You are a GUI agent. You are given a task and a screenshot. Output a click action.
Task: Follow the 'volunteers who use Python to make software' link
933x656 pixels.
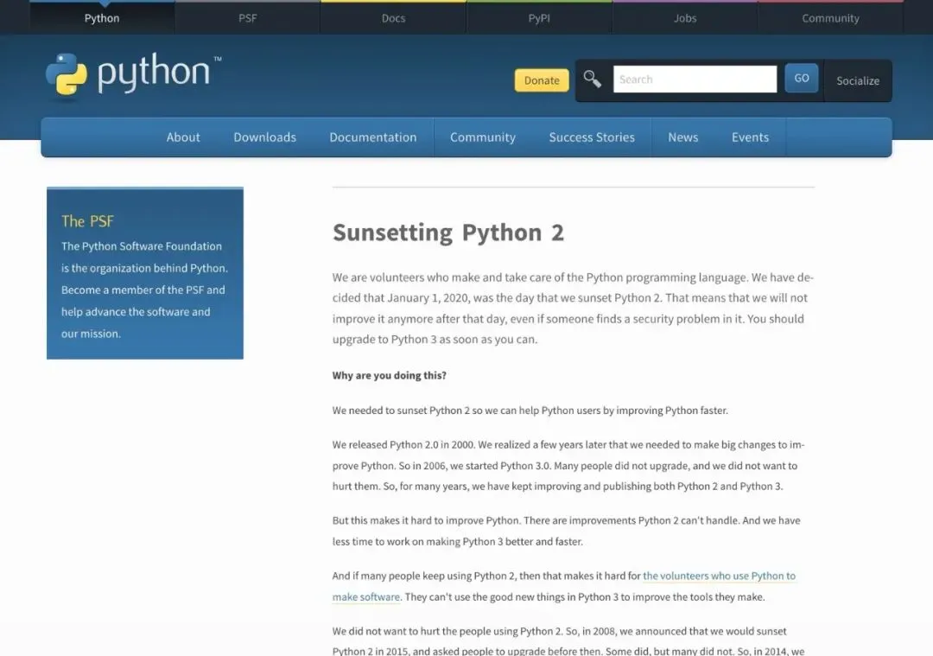coord(719,576)
